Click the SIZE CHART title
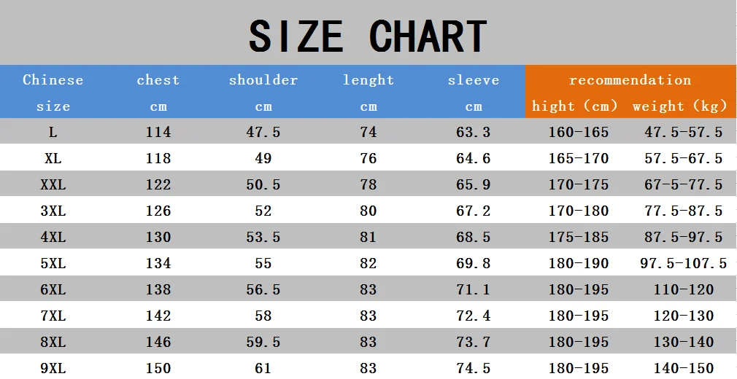The image size is (737, 379). click(x=368, y=36)
